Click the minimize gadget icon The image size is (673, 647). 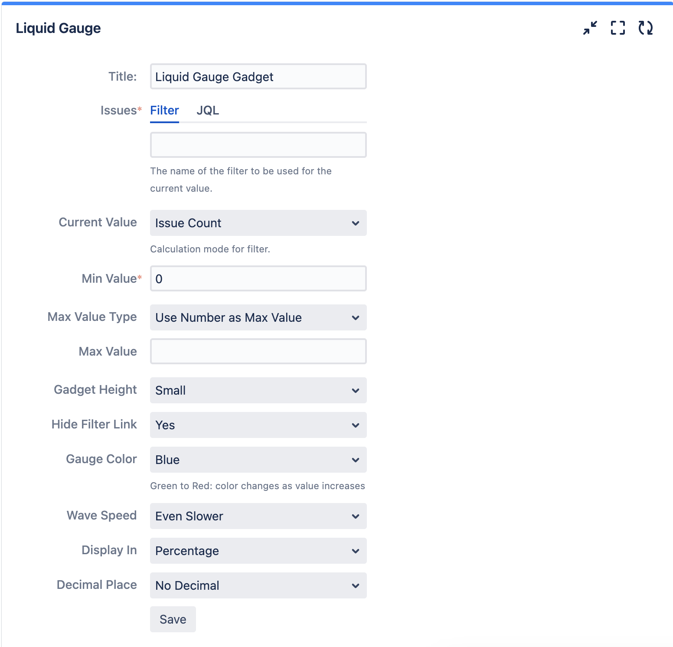pyautogui.click(x=590, y=28)
